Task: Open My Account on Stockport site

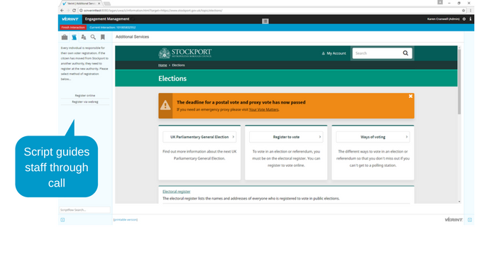Action: 334,53
